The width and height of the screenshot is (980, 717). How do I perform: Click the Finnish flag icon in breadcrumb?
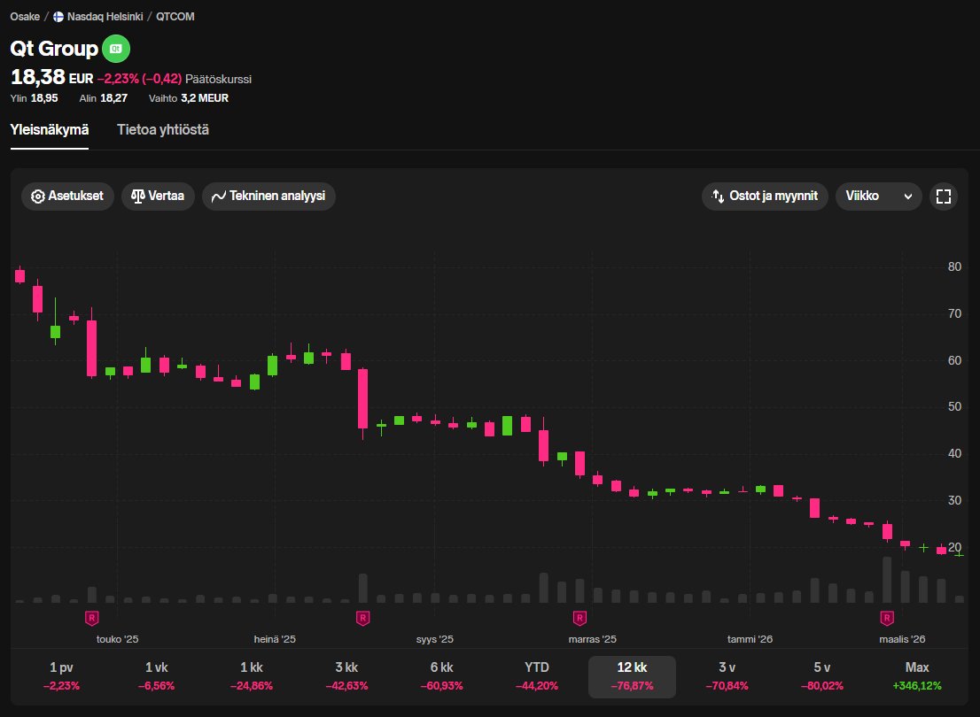(x=58, y=17)
